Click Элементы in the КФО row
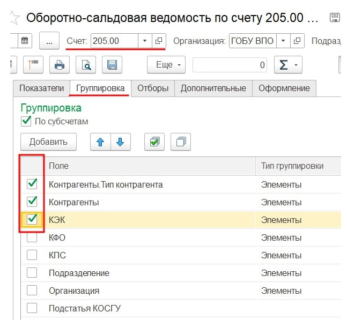Image resolution: width=347 pixels, height=320 pixels. [281, 238]
